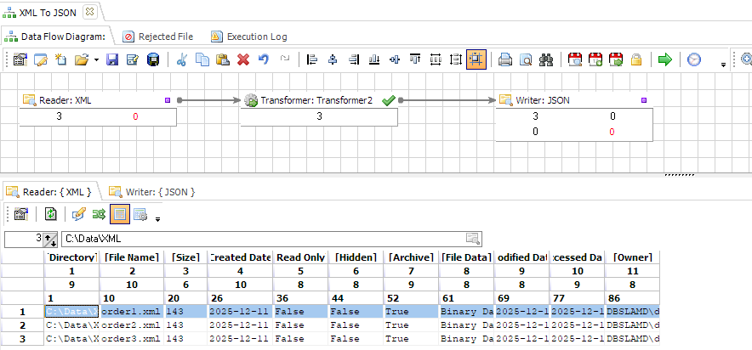Refresh reader data with green arrows icon

(50, 214)
